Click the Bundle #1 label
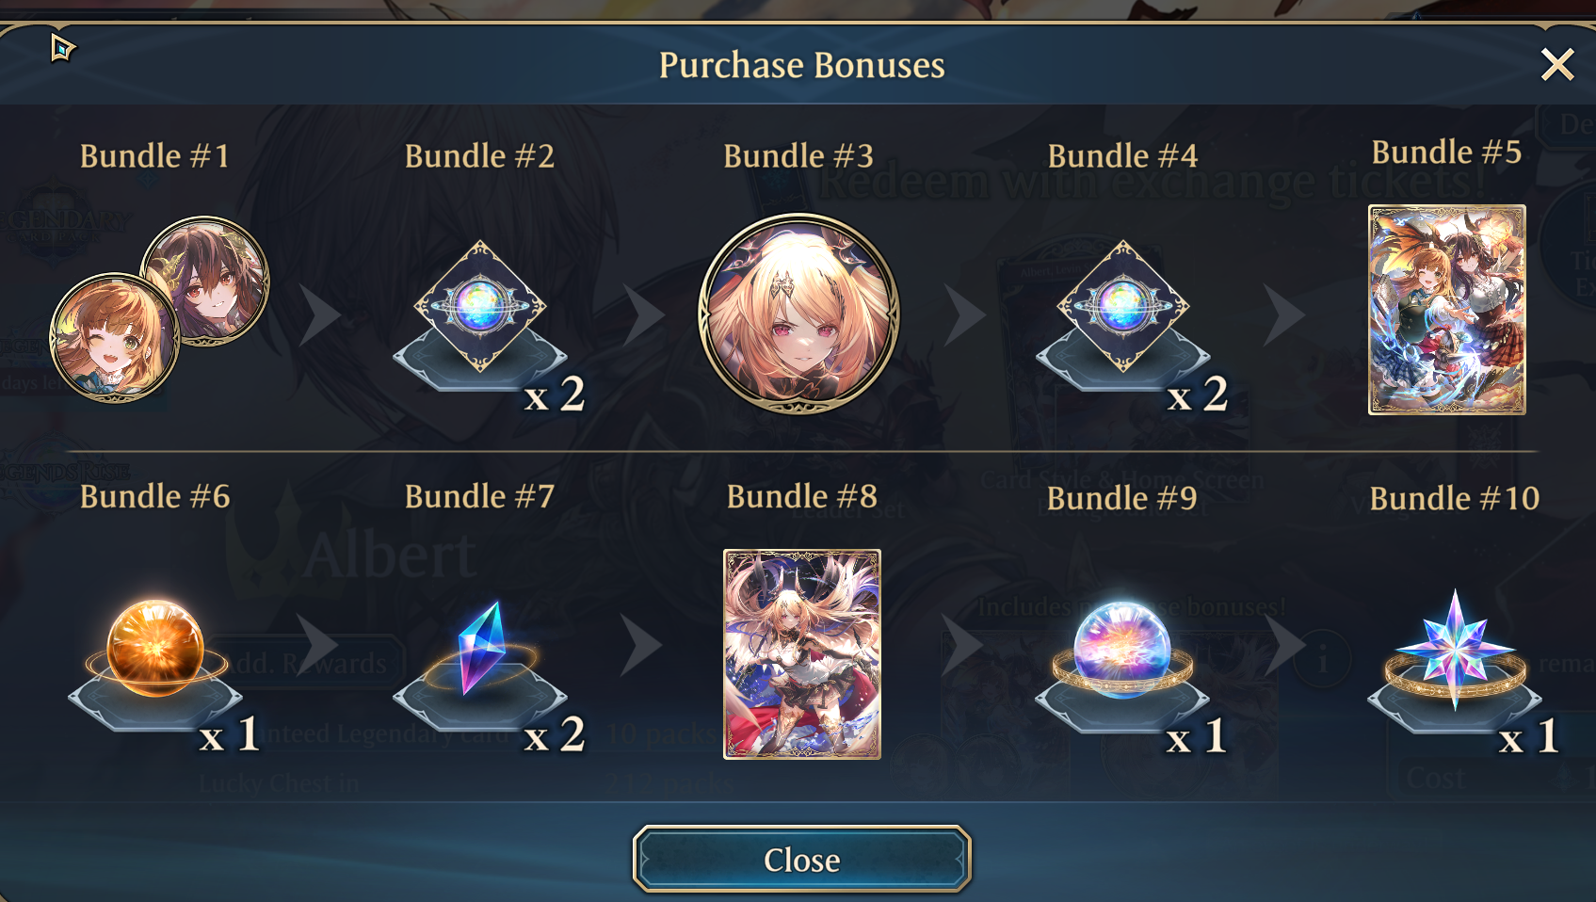 coord(155,155)
